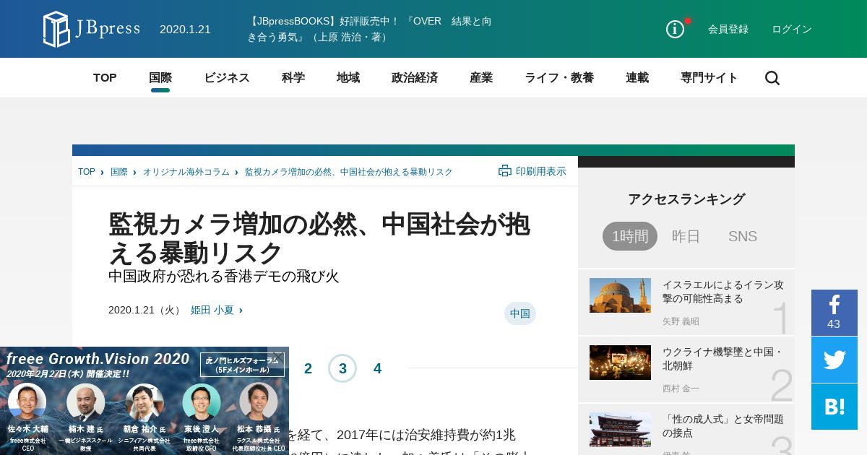Share on Twitter button
Screen dimensions: 867x455
pos(834,360)
